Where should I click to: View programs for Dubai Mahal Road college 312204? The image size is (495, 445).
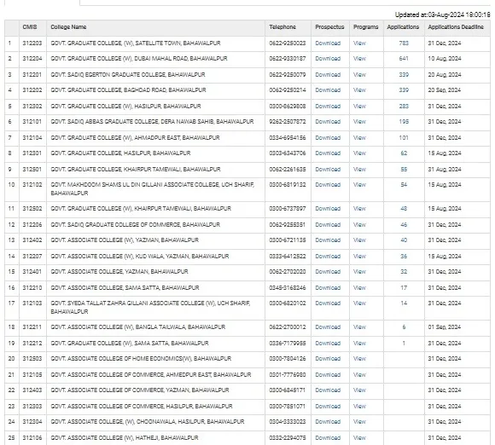359,59
